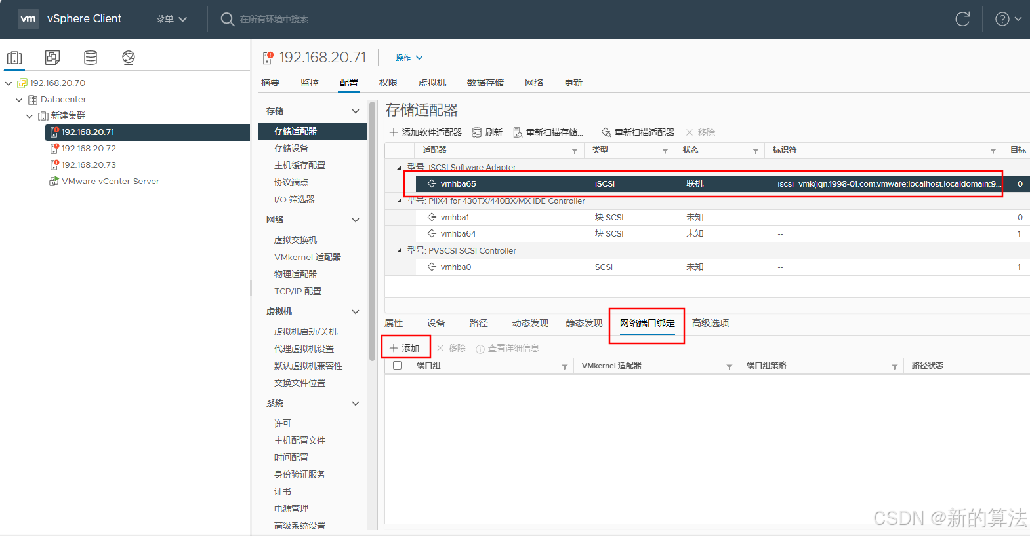Click the 添加软件适配器 plus icon
Viewport: 1030px width, 536px height.
click(394, 132)
